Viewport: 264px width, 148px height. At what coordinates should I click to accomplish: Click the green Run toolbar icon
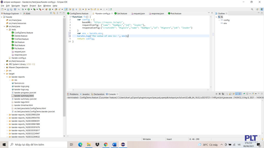(x=29, y=9)
